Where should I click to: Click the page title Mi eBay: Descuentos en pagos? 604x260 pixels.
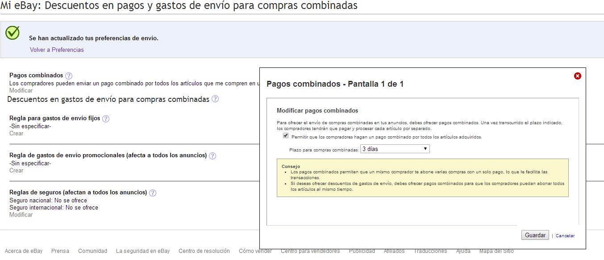(179, 6)
